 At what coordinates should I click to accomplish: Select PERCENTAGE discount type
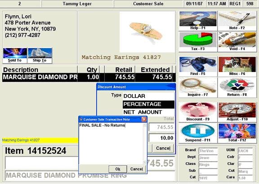point(148,104)
